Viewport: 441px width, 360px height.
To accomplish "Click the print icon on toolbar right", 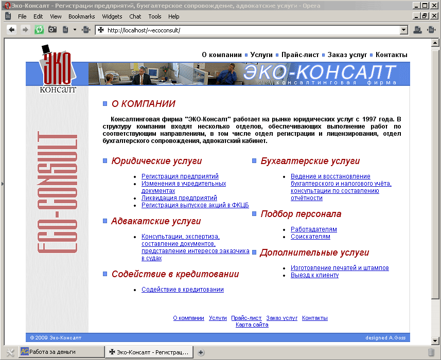I will 418,29.
